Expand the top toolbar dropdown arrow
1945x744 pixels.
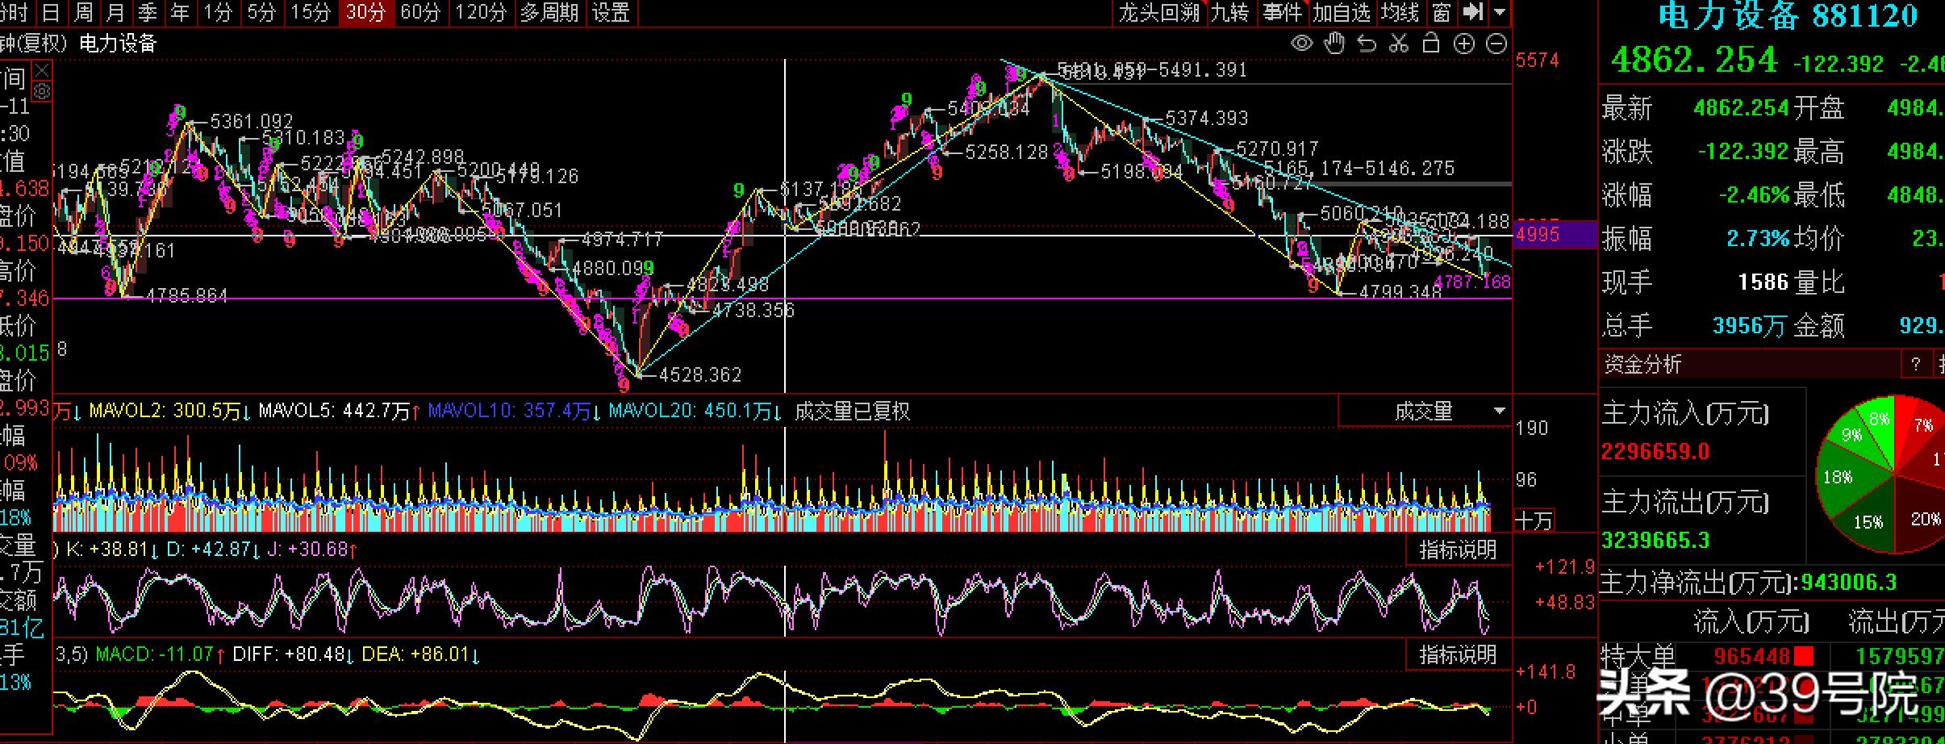coord(1500,12)
